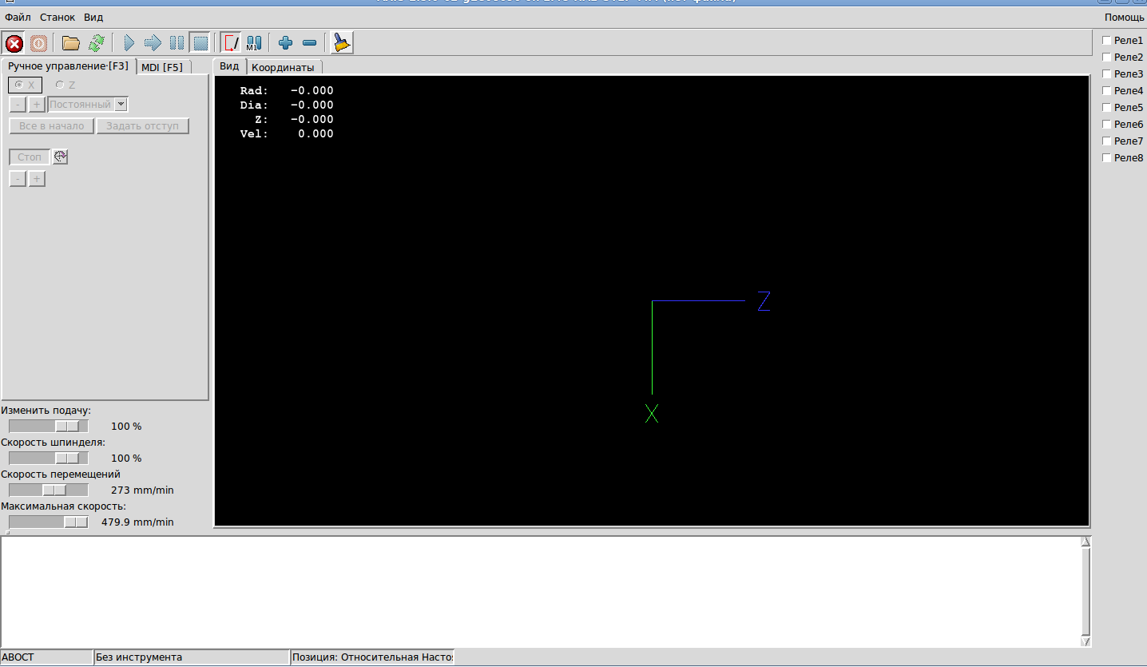Execute next line with the step arrow
Viewport: 1147px width, 667px height.
pos(153,43)
